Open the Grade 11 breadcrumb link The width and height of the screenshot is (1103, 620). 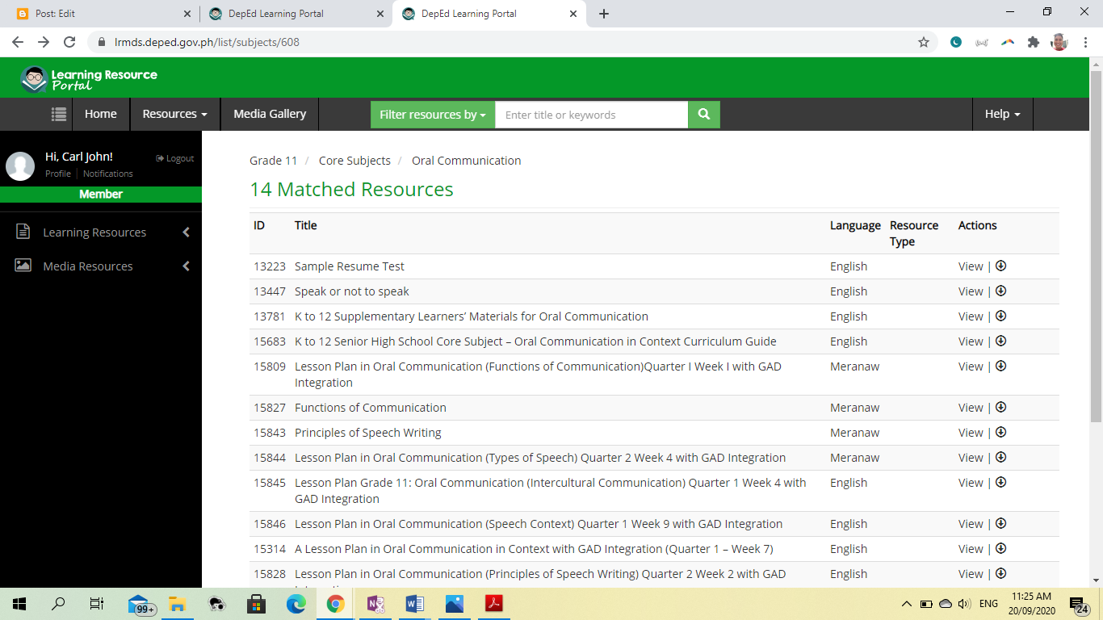(x=274, y=160)
